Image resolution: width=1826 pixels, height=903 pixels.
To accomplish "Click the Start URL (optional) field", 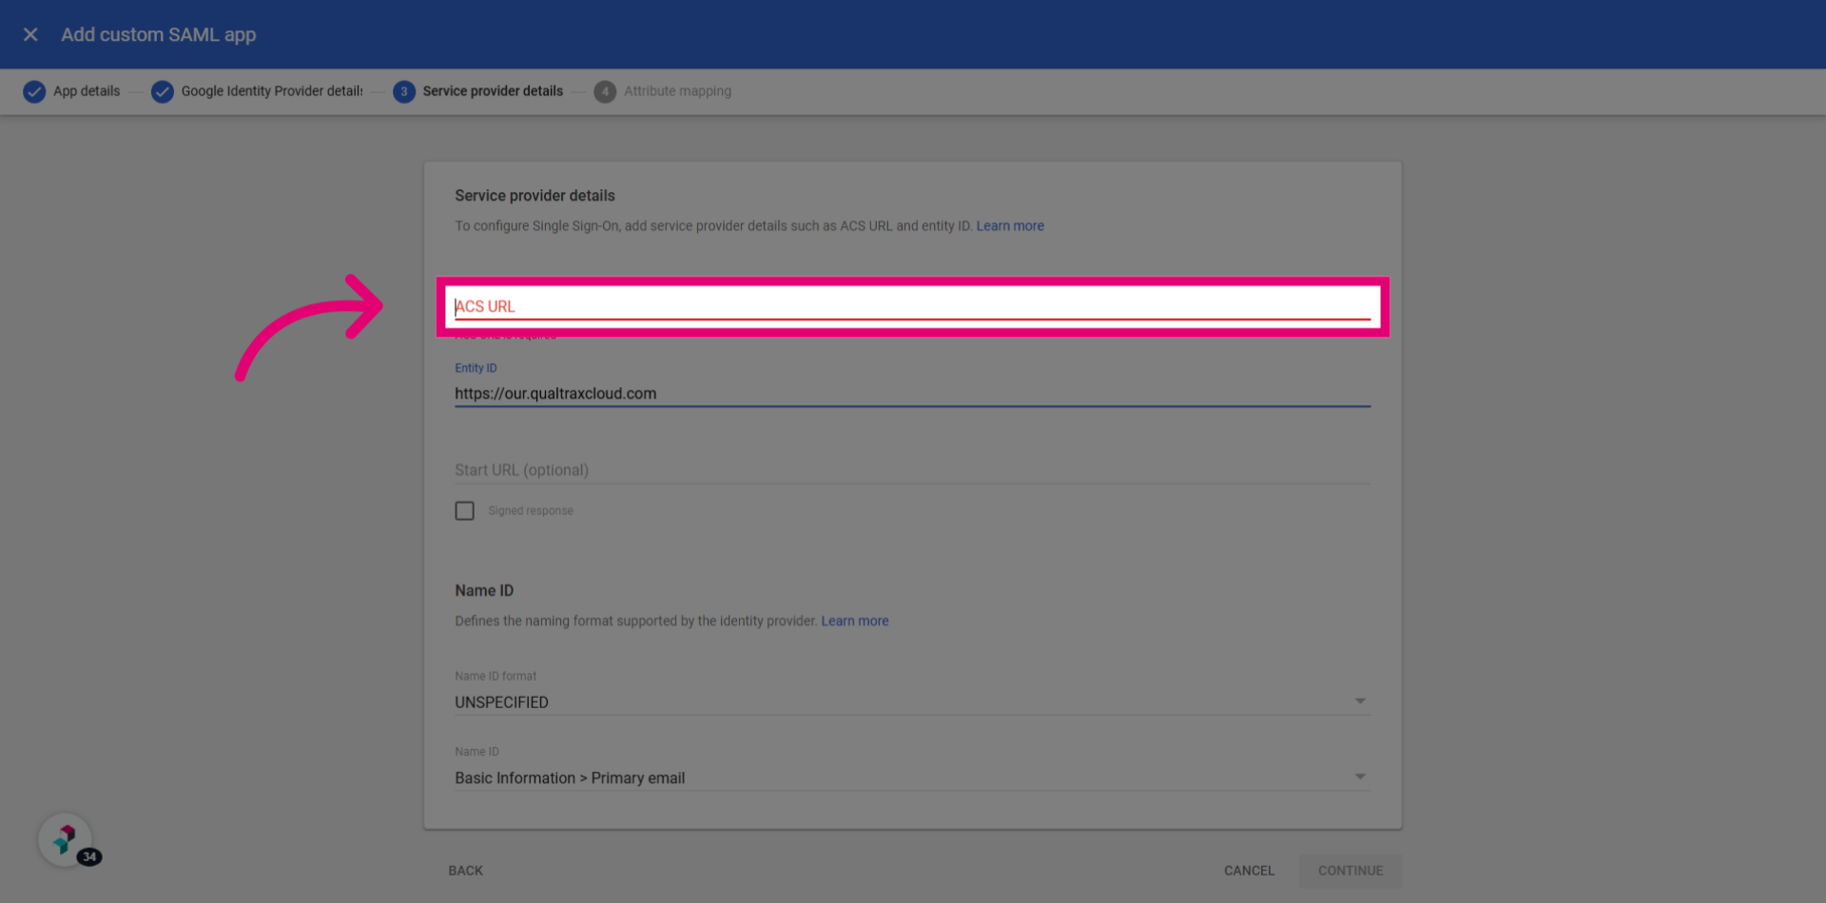I will (x=912, y=470).
